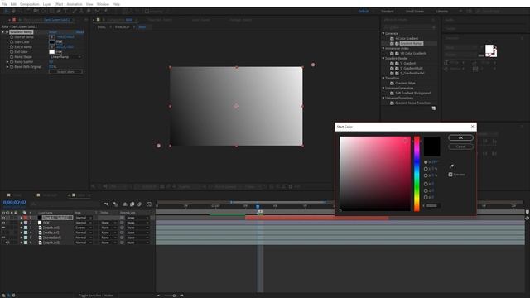Select the S saturation radio button
The width and height of the screenshot is (530, 298).
coord(426,169)
